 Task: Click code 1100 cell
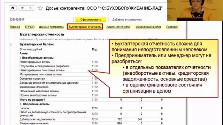pyautogui.click(x=95, y=100)
